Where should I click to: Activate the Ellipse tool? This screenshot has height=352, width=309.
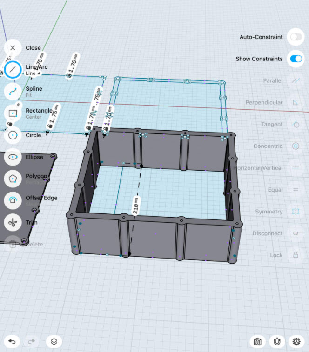[13, 157]
